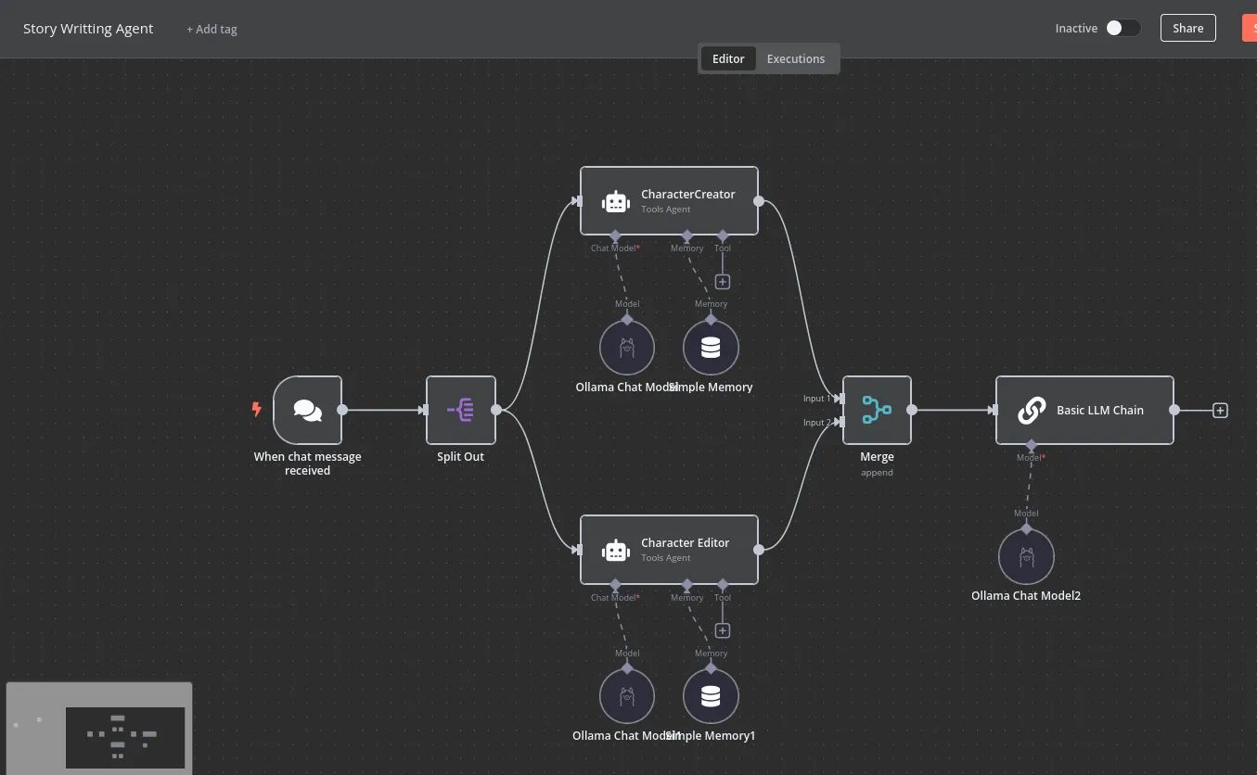This screenshot has width=1257, height=775.
Task: Click the canvas minimap thumbnail
Action: (x=99, y=728)
